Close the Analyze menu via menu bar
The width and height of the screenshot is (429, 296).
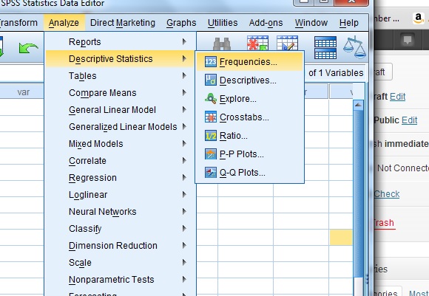pyautogui.click(x=64, y=23)
